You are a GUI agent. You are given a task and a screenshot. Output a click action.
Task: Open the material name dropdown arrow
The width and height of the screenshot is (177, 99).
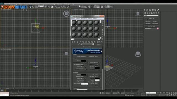(x=93, y=44)
